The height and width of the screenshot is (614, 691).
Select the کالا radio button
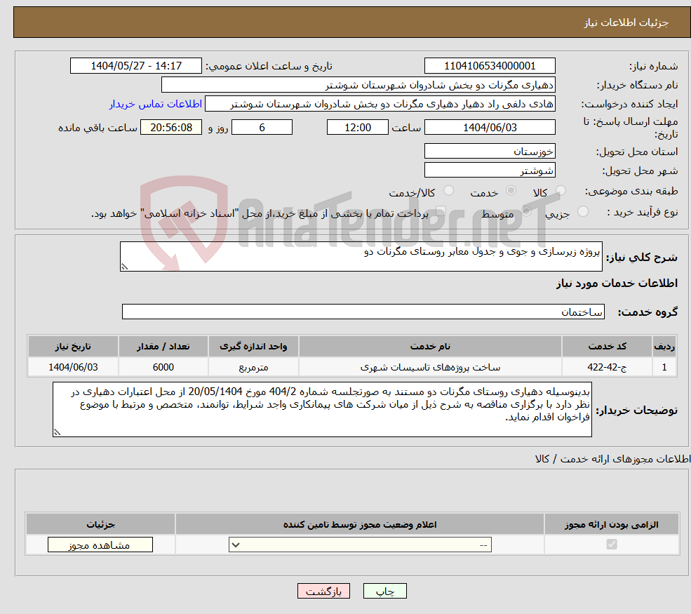[561, 190]
